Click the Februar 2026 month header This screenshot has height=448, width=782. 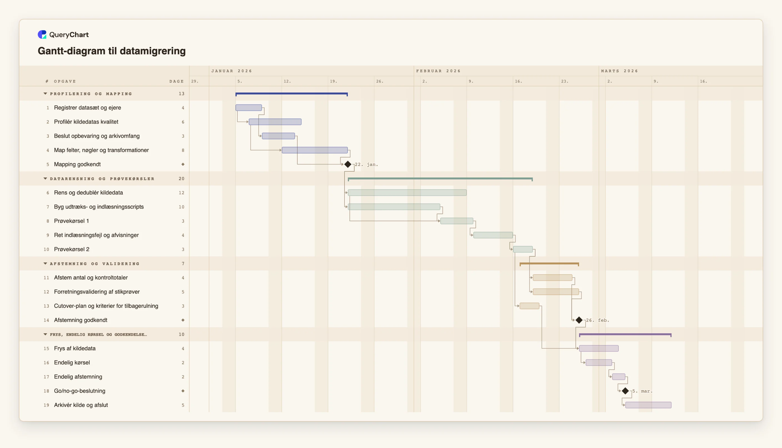click(439, 71)
